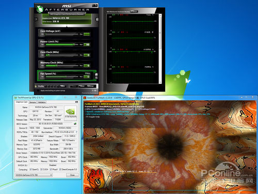Click the Memory Size value 3072 MB
258x194 pixels.
[36, 148]
